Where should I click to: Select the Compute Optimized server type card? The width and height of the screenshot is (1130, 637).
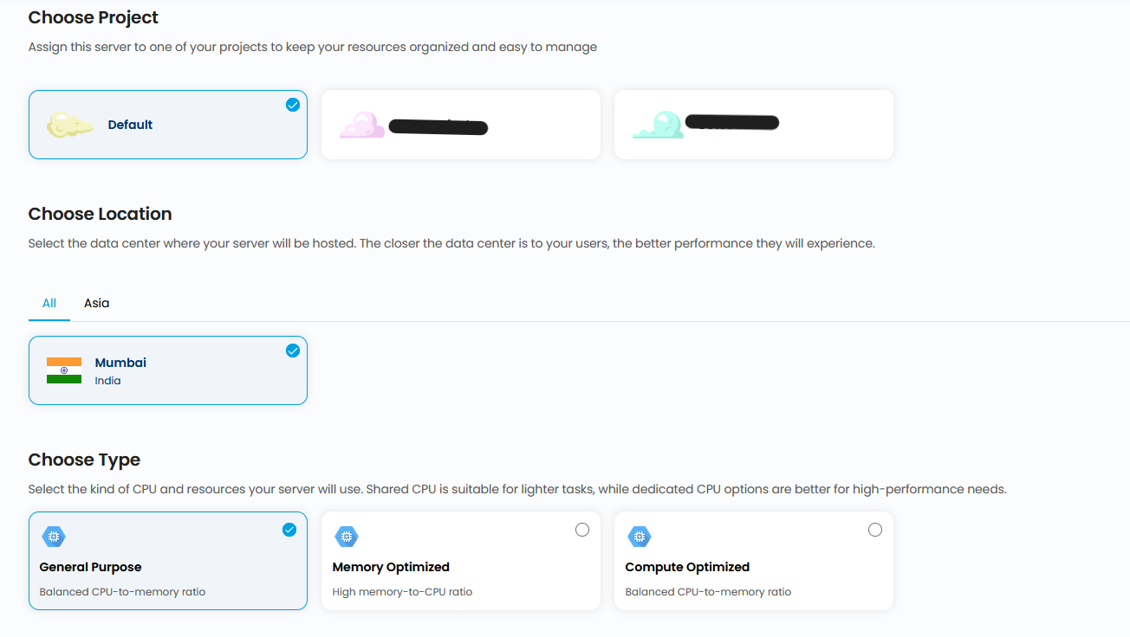pyautogui.click(x=754, y=561)
